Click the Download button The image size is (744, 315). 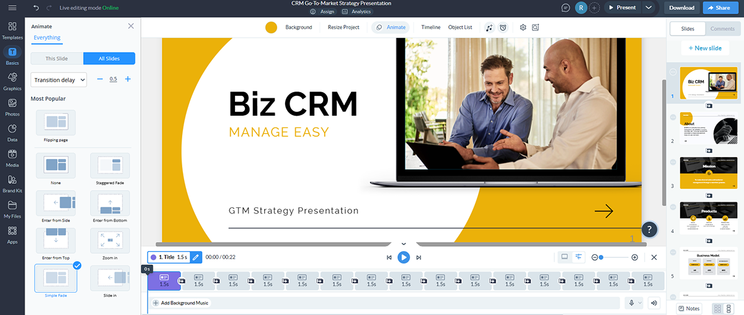coord(681,8)
